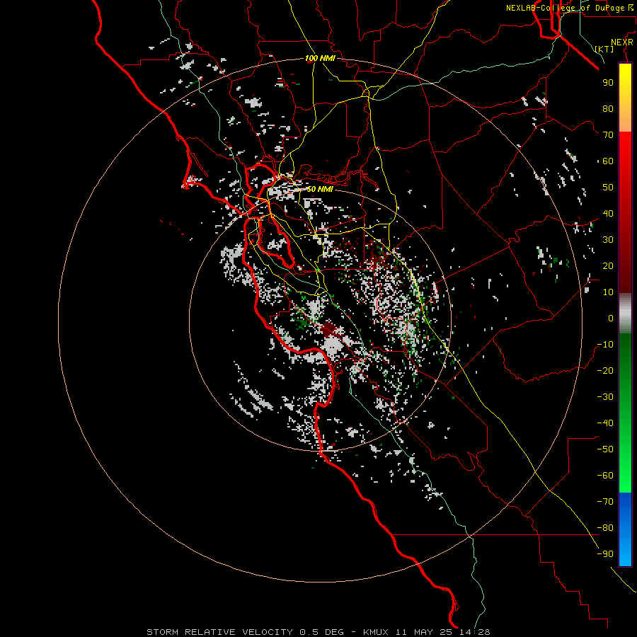Image resolution: width=637 pixels, height=637 pixels.
Task: Click the '-90' scale value
Action: click(x=605, y=554)
